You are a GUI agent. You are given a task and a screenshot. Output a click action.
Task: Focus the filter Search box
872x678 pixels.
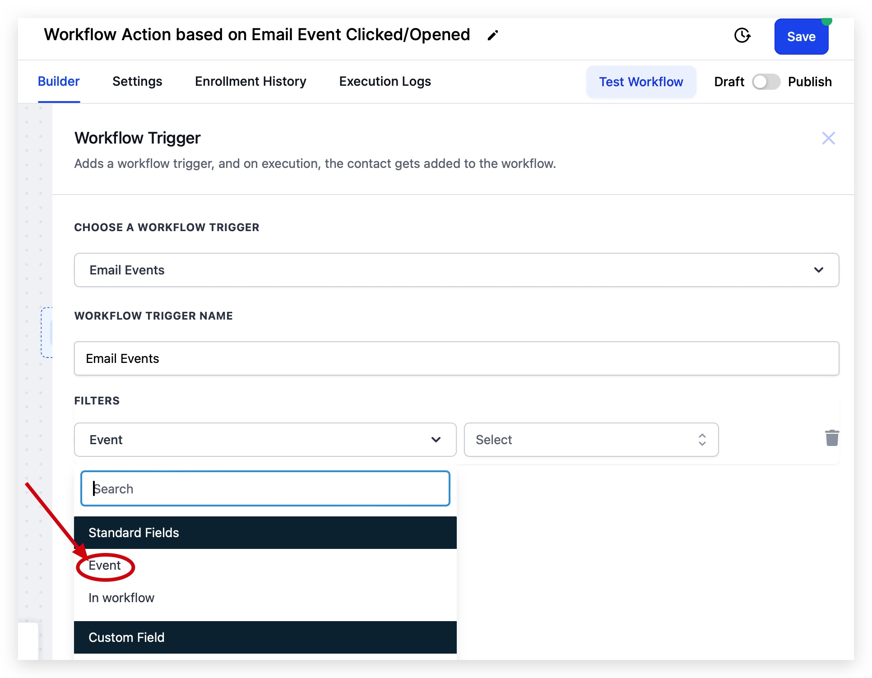pyautogui.click(x=265, y=489)
